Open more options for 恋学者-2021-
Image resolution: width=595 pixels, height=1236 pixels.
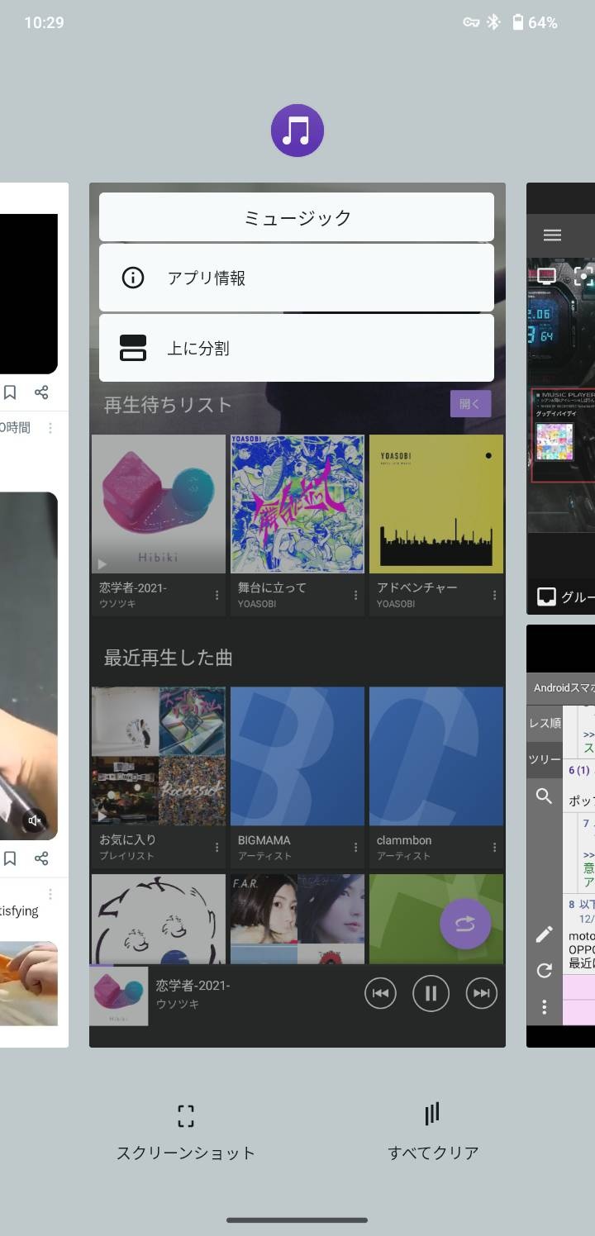coord(217,595)
